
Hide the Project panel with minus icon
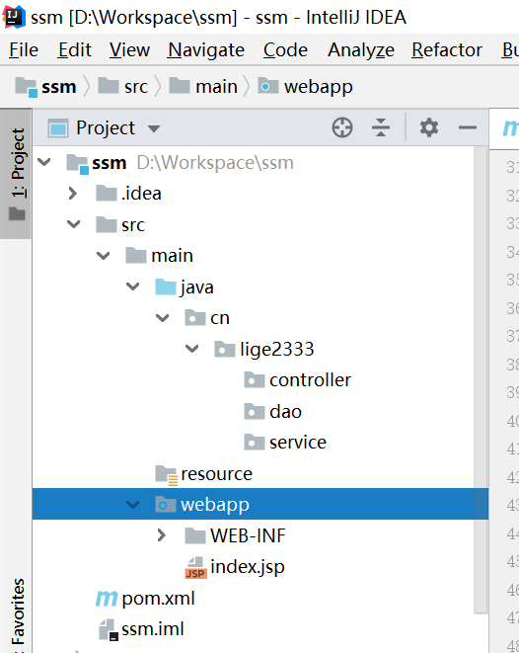click(x=468, y=127)
